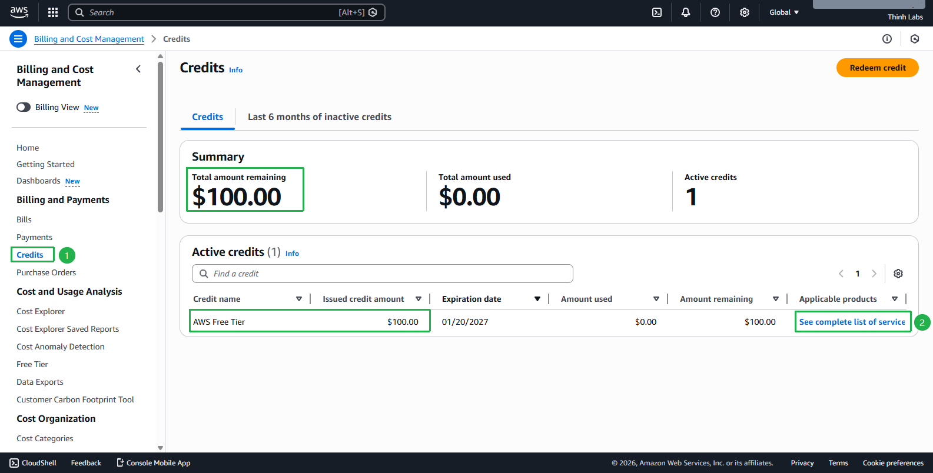Image resolution: width=933 pixels, height=473 pixels.
Task: Click Billing and Cost Management breadcrumb link
Action: coord(89,39)
